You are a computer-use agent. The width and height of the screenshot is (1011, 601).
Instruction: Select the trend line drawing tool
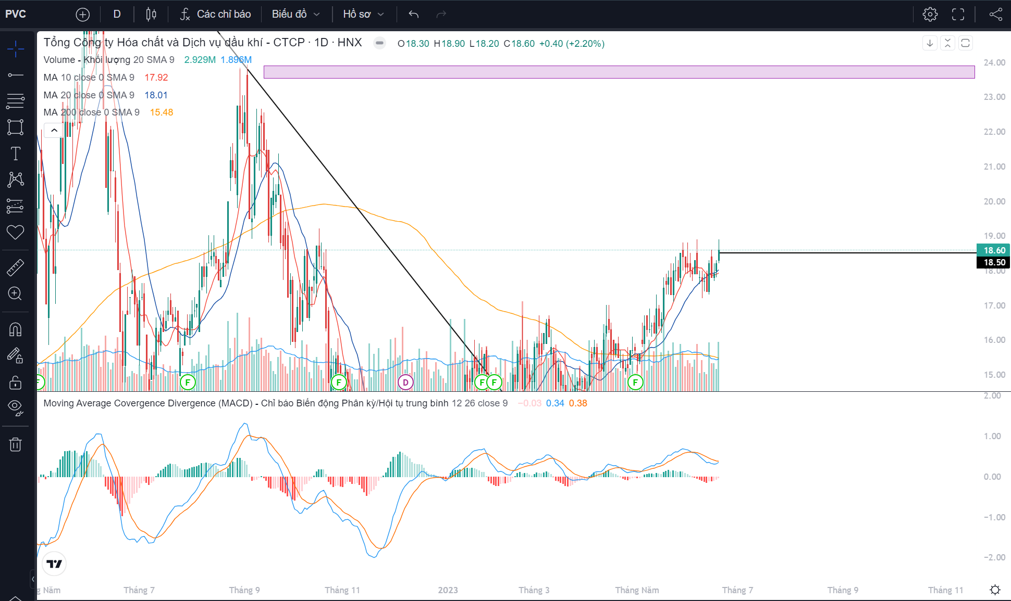tap(16, 75)
